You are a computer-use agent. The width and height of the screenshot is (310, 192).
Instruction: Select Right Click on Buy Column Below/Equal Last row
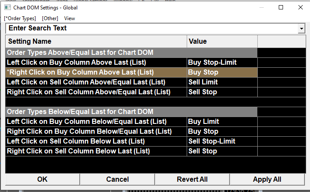click(x=96, y=132)
